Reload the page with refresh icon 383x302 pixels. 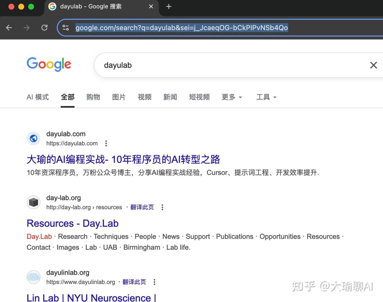pyautogui.click(x=44, y=28)
